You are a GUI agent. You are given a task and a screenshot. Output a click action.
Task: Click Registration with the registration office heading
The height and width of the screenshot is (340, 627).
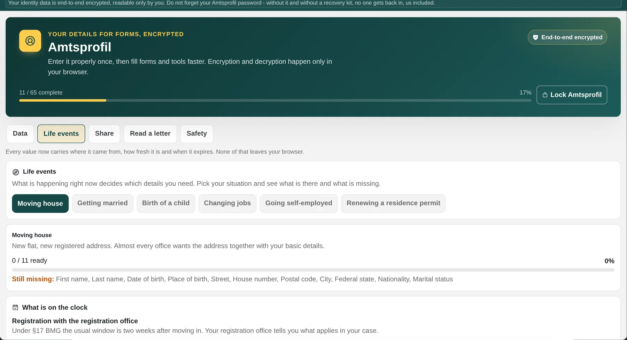(x=75, y=321)
